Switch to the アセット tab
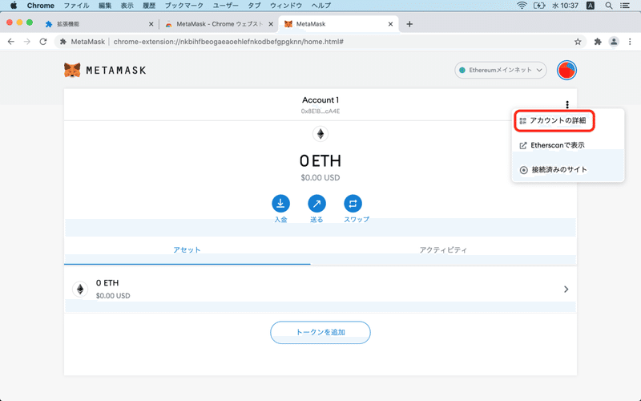 [x=187, y=250]
